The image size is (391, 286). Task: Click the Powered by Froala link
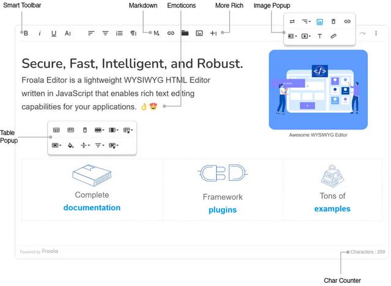39,251
